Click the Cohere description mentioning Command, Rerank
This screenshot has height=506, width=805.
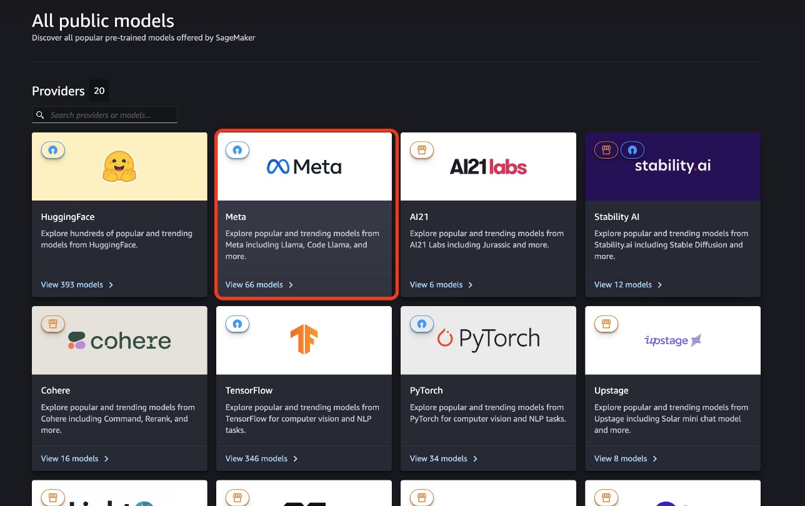click(118, 419)
